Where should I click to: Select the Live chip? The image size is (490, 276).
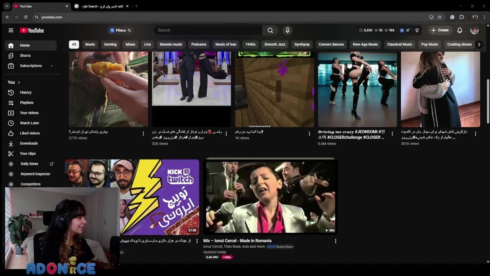click(147, 44)
